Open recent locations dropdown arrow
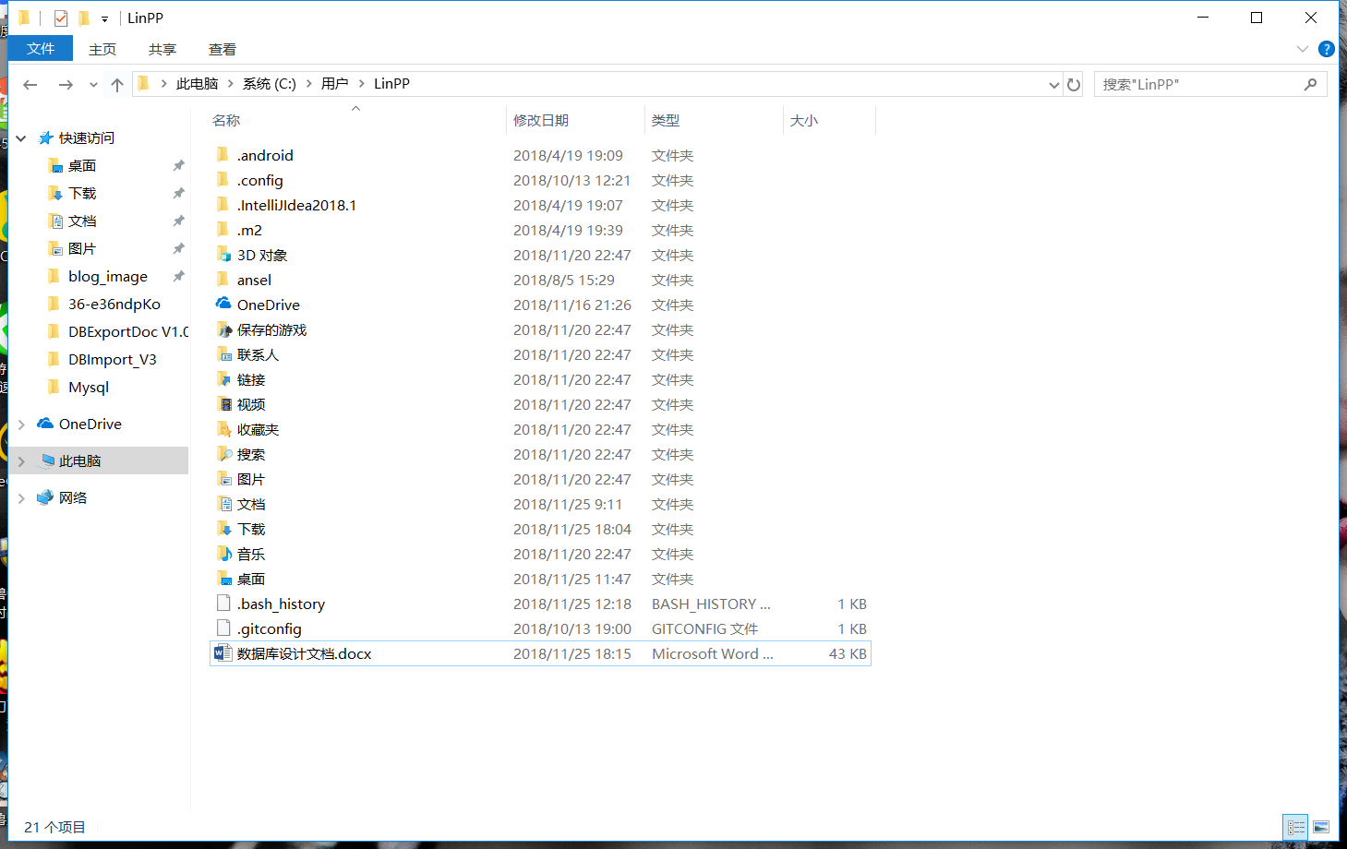The width and height of the screenshot is (1347, 849). (x=93, y=85)
